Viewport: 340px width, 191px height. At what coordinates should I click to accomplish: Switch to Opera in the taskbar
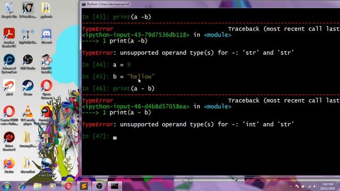69,186
